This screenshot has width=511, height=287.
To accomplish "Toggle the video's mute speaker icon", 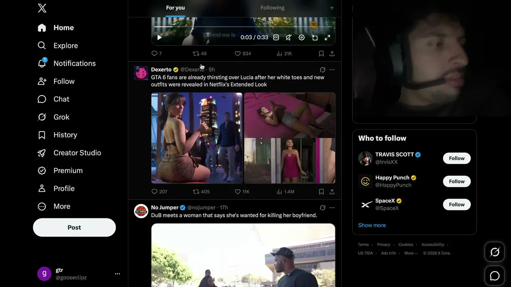I will (x=289, y=37).
